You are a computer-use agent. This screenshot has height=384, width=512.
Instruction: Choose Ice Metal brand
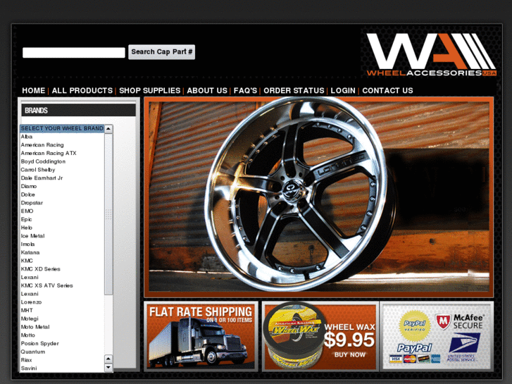[62, 236]
